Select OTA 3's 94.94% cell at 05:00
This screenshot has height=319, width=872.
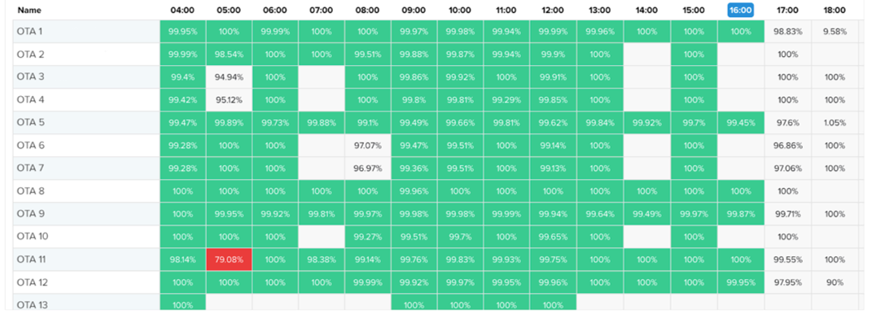click(x=229, y=77)
